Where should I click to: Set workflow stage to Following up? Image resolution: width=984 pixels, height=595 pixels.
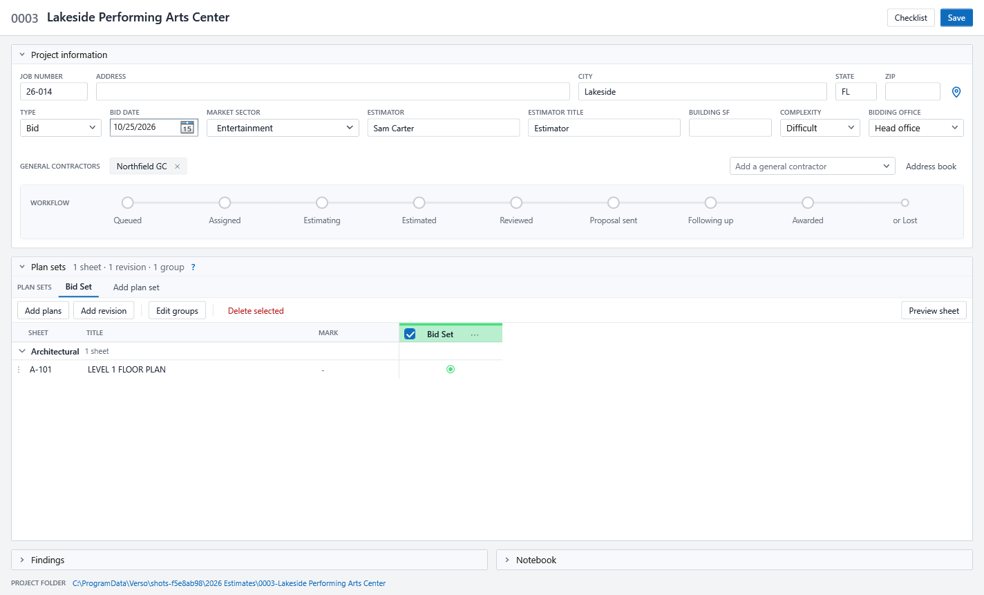click(x=710, y=202)
